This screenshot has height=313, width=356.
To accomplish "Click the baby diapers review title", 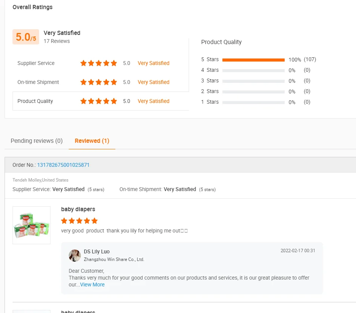I will click(78, 209).
